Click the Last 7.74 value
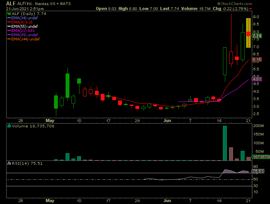Viewport: 270px width, 204px height. tap(170, 8)
